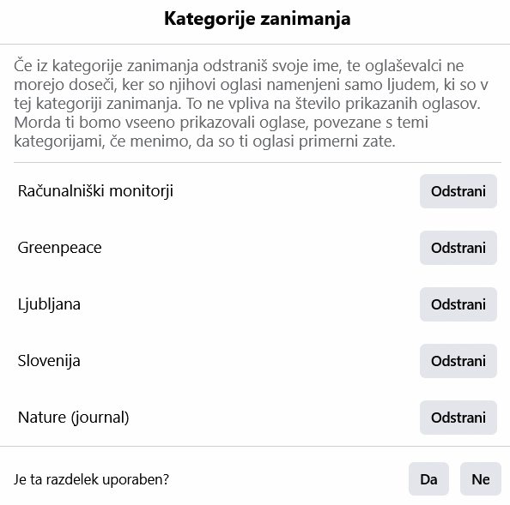The width and height of the screenshot is (510, 505).
Task: Click the sentence beginning 'Če iz kategorije zanimanja'
Action: [251, 84]
